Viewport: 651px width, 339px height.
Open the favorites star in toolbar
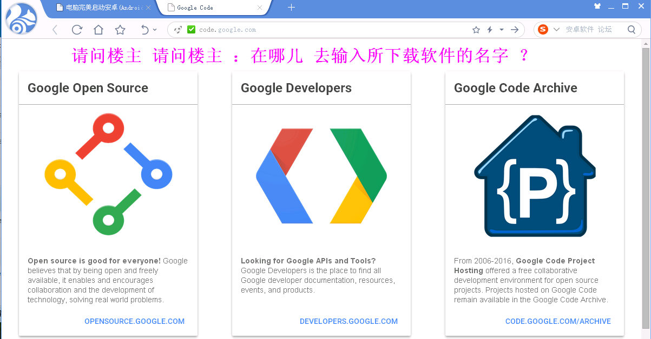point(120,30)
